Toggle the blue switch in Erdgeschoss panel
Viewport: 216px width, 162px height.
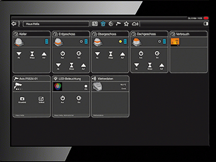86,42
